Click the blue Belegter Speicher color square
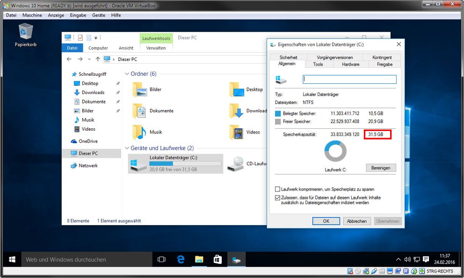 click(278, 113)
